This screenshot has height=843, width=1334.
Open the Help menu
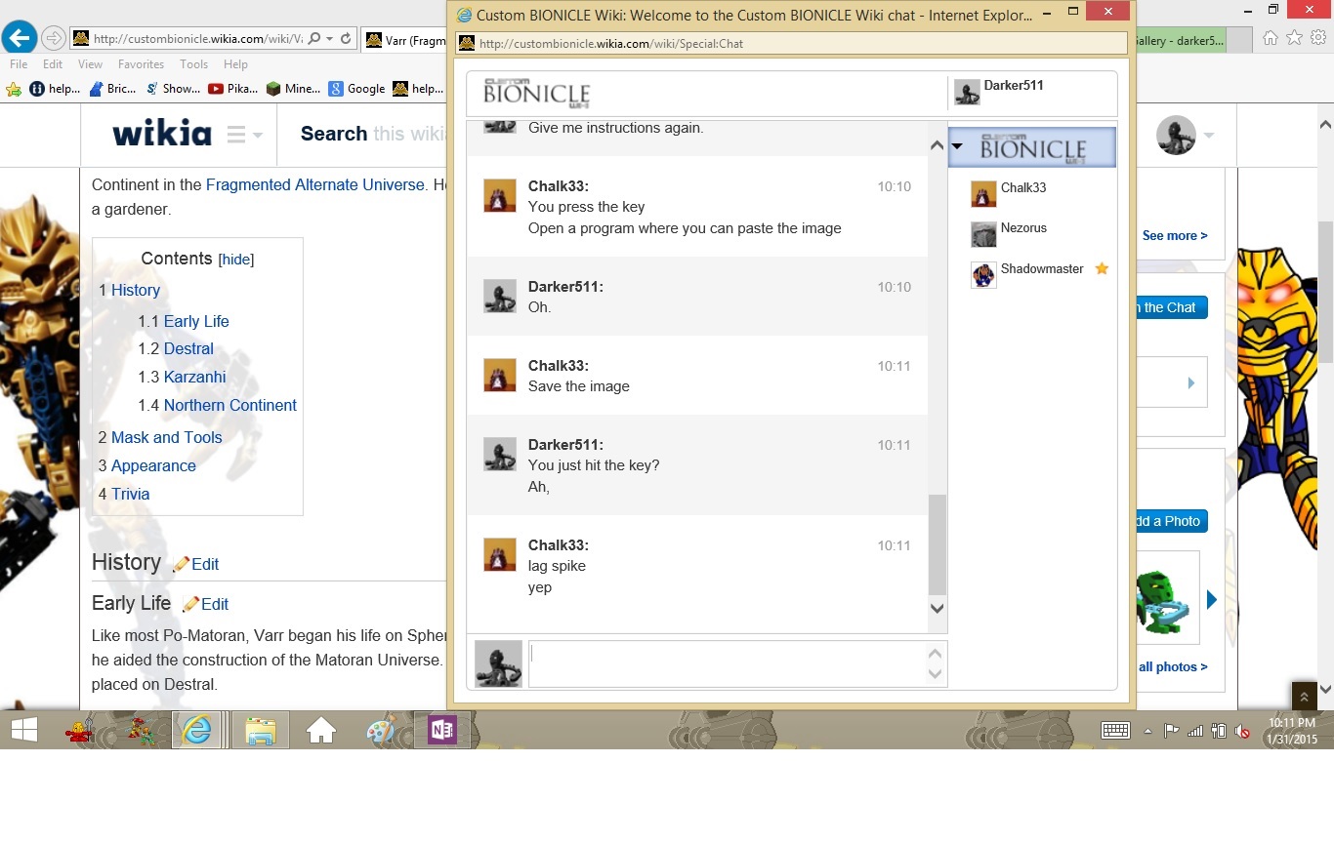point(235,64)
